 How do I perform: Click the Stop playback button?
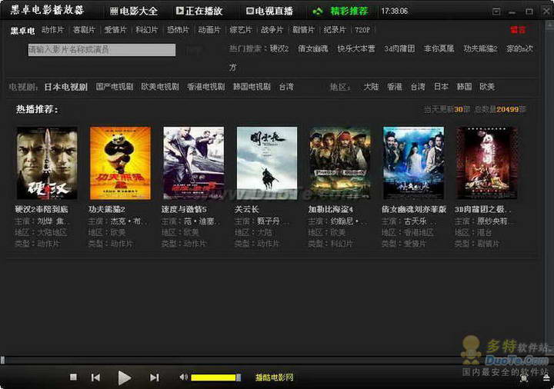click(x=73, y=377)
